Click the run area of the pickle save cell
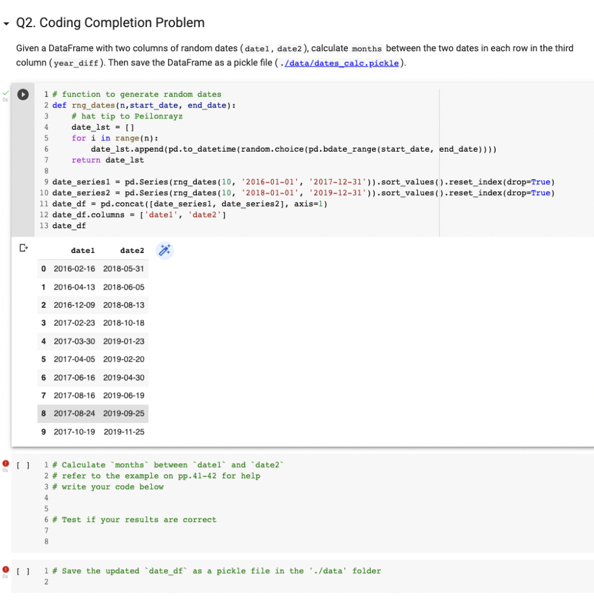Image resolution: width=594 pixels, height=604 pixels. point(24,571)
